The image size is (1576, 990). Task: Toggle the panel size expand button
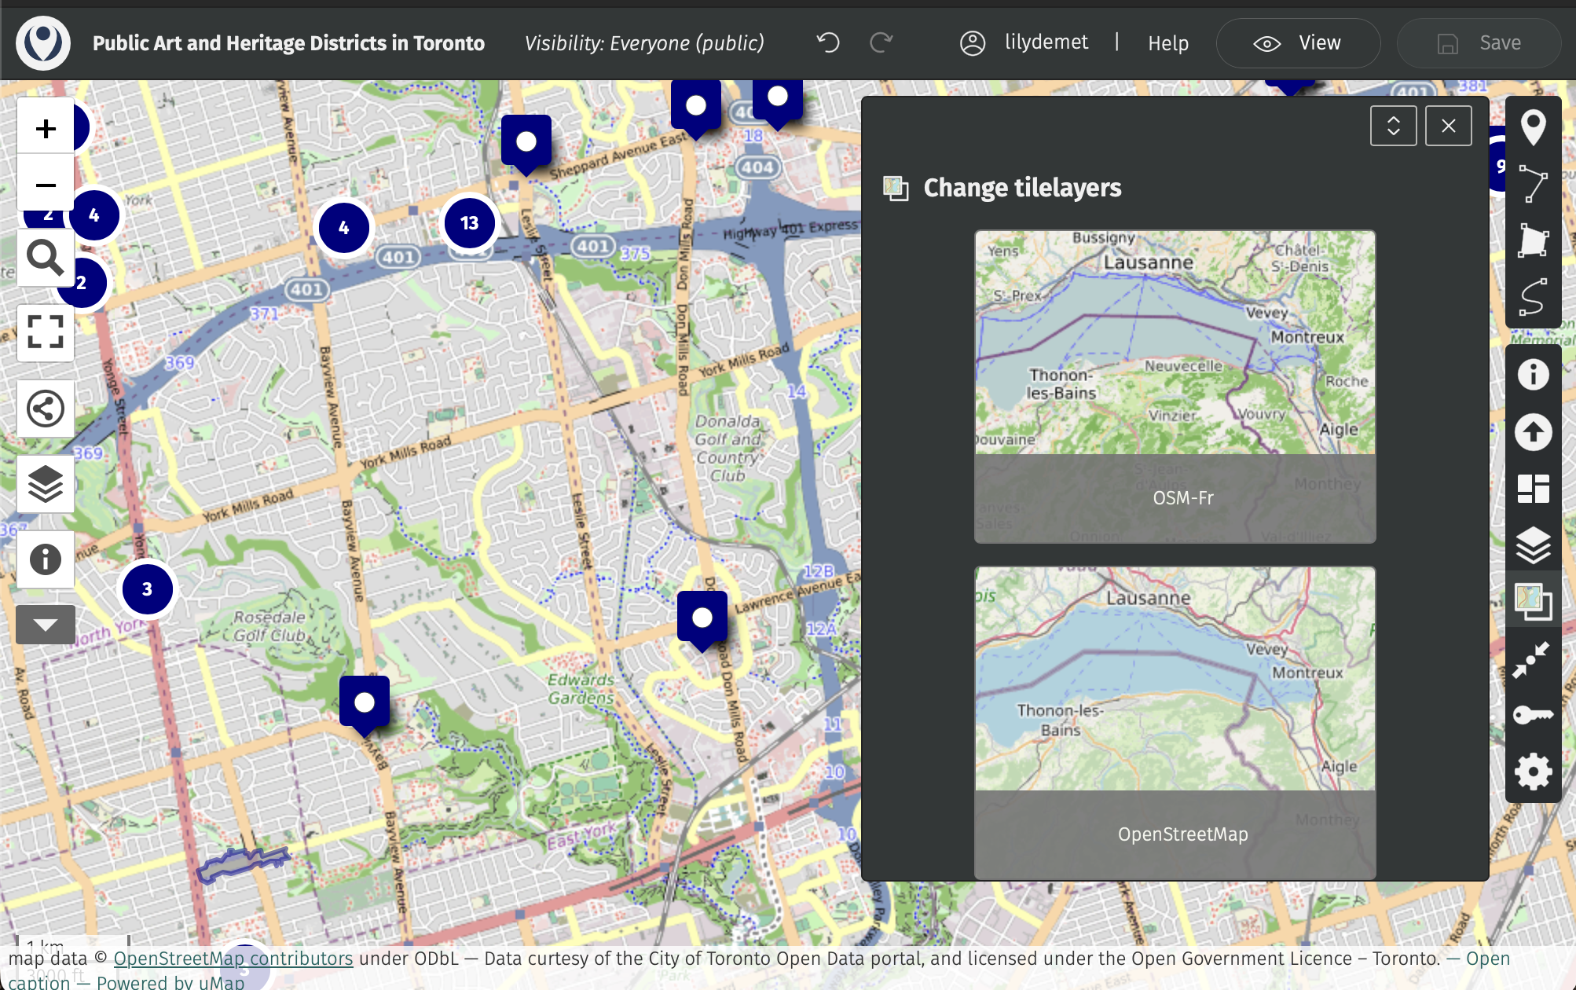pyautogui.click(x=1393, y=126)
